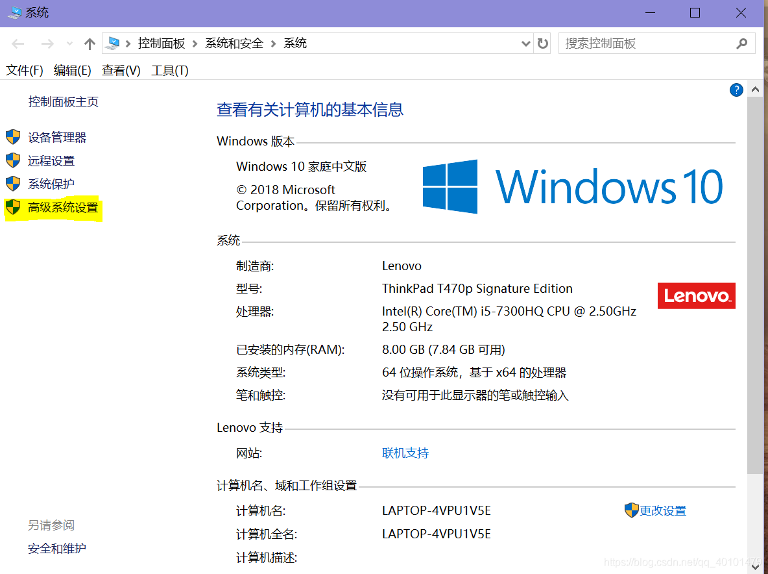Click 联机支持 website link
Viewport: 768px width, 574px height.
(405, 453)
